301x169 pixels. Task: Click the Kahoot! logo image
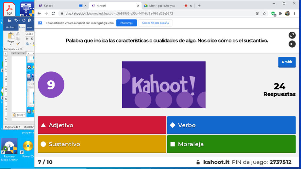pyautogui.click(x=164, y=85)
